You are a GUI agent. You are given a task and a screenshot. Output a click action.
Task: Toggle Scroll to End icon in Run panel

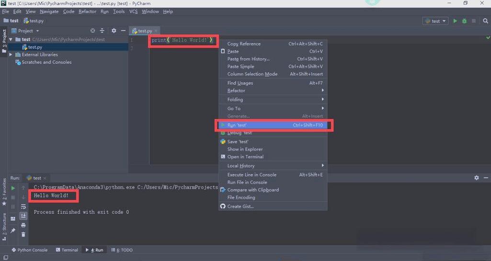pos(23,216)
